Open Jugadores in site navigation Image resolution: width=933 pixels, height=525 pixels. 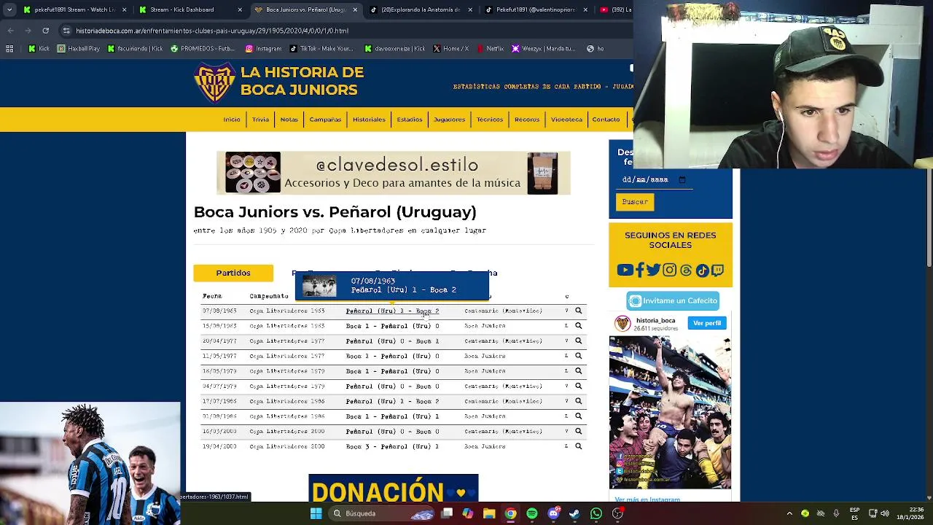pyautogui.click(x=449, y=120)
